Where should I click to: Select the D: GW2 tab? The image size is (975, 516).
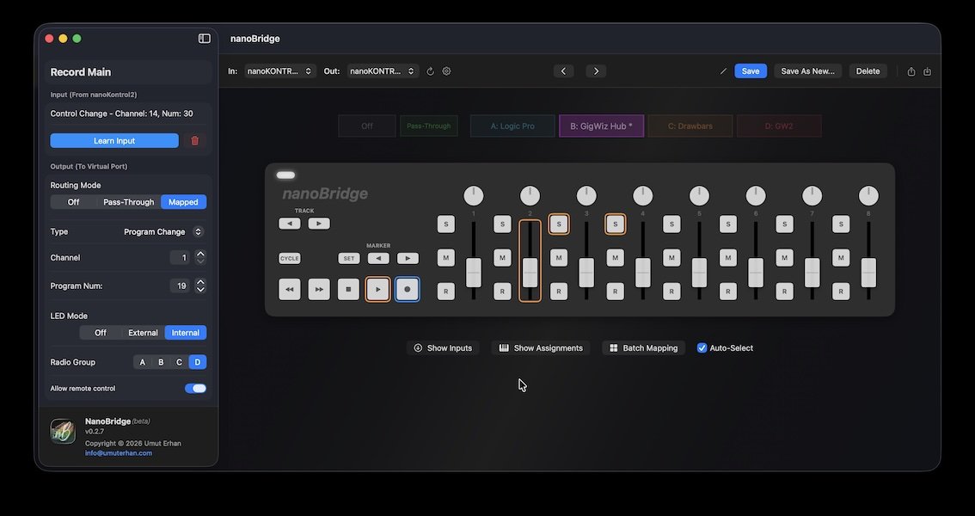[779, 126]
